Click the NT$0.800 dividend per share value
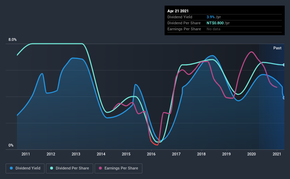This screenshot has width=290, height=179. tap(215, 23)
